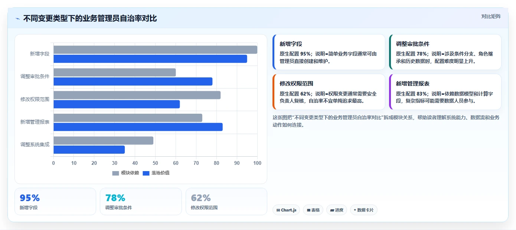Click the blue bar for 调整系统集成
Screen dimensions: 516x230
(x=89, y=150)
